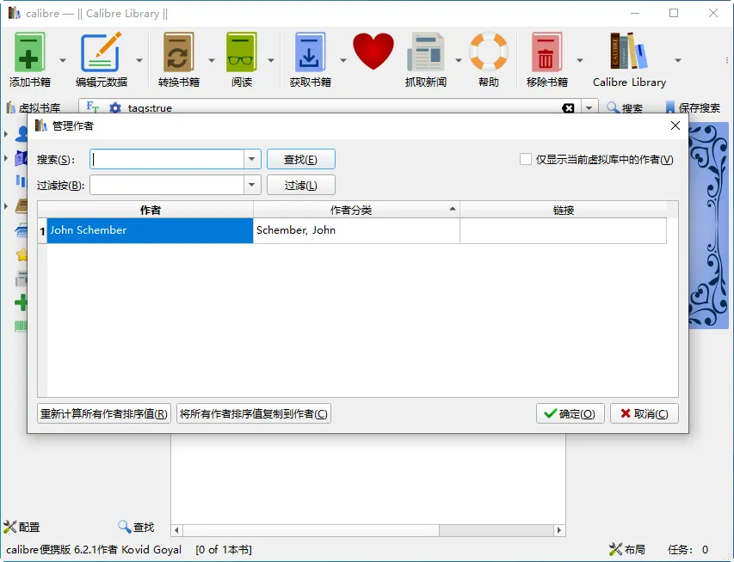
Task: Toggle the full-text search FT icon
Action: pos(92,107)
